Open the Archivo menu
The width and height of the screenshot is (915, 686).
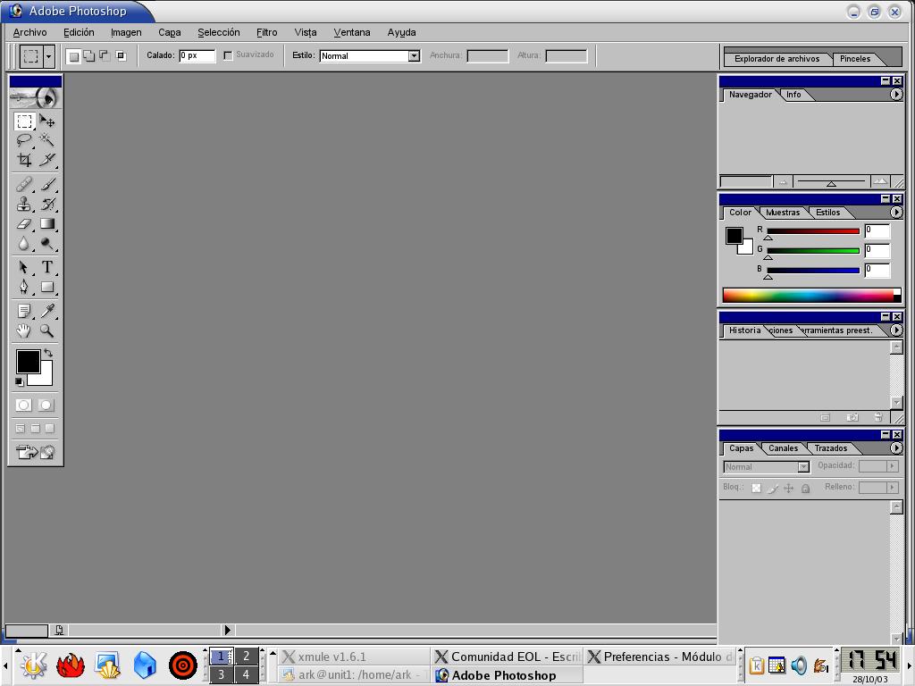click(29, 32)
